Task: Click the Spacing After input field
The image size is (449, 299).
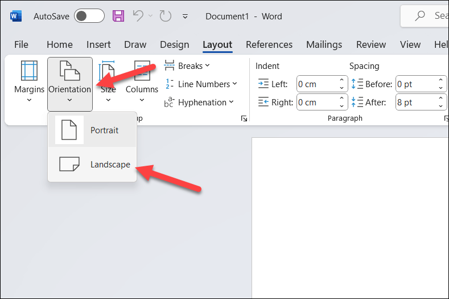Action: (x=416, y=102)
